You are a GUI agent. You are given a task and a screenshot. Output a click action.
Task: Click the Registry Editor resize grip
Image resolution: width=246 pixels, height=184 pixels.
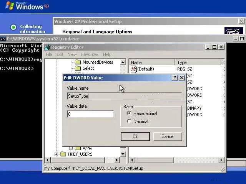pos(223,169)
